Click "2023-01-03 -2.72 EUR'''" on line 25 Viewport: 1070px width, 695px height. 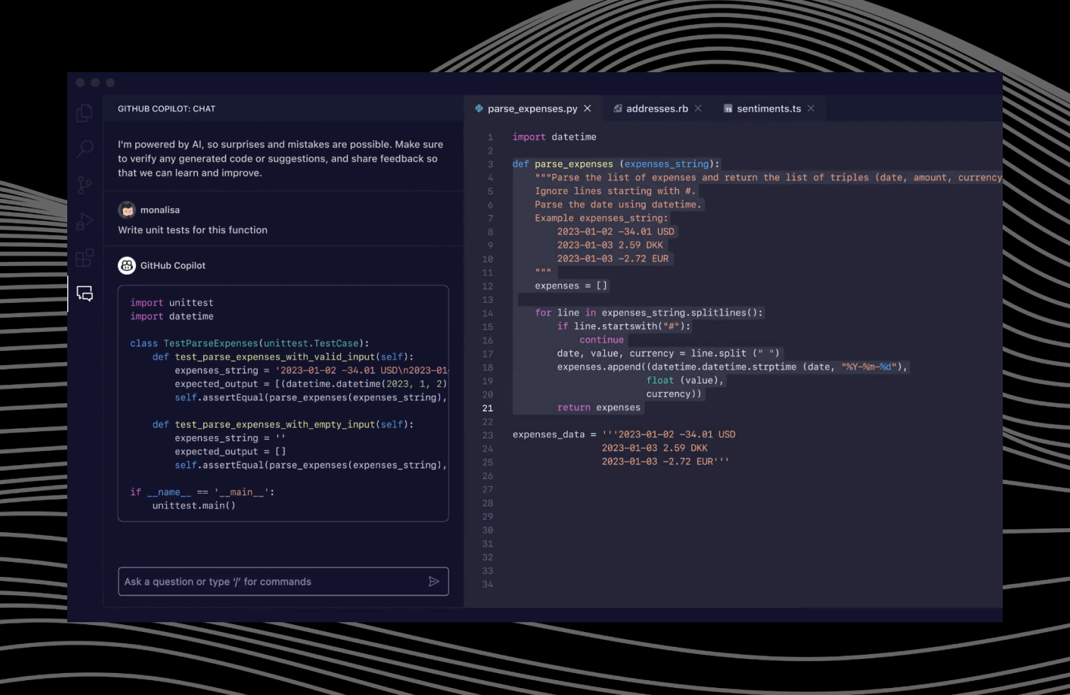(665, 461)
